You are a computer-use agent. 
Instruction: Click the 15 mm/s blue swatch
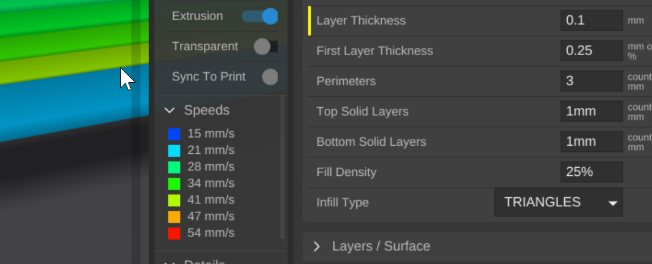pyautogui.click(x=174, y=134)
